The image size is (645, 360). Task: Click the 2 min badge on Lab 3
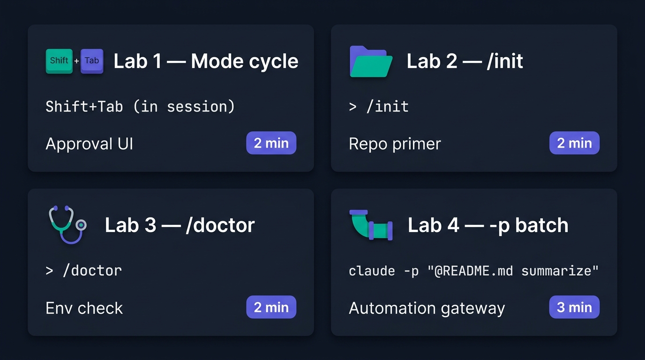(271, 307)
